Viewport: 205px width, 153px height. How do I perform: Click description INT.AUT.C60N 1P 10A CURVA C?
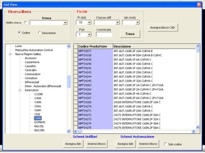(133, 64)
